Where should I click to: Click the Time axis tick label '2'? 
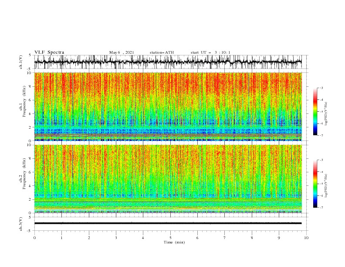click(x=89, y=238)
